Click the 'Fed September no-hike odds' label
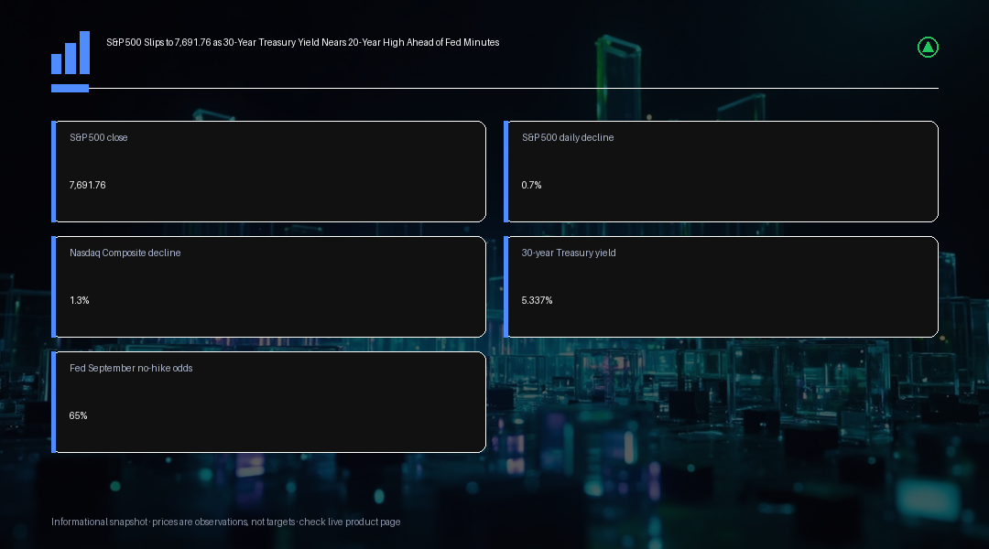The height and width of the screenshot is (549, 989). pyautogui.click(x=131, y=368)
